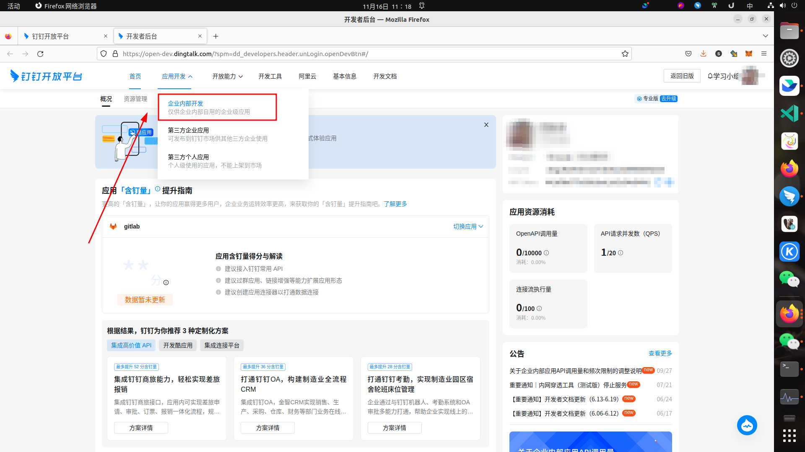This screenshot has height=452, width=805.
Task: Open the list-all-tabs chevron in Firefox
Action: pos(766,36)
